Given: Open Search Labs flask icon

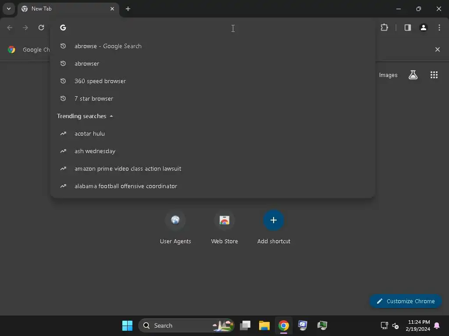Looking at the screenshot, I should pos(413,75).
